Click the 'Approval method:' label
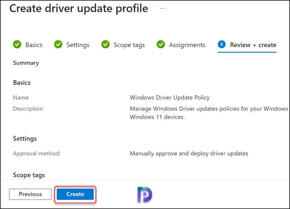 pos(37,153)
